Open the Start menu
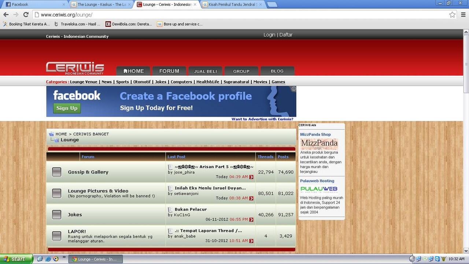The image size is (469, 264). point(16,259)
